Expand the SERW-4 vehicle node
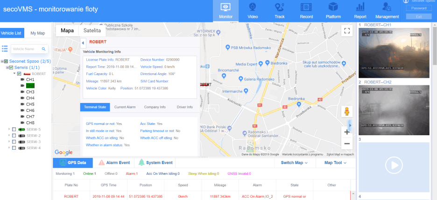Image resolution: width=437 pixels, height=200 pixels. pyautogui.click(x=9, y=147)
